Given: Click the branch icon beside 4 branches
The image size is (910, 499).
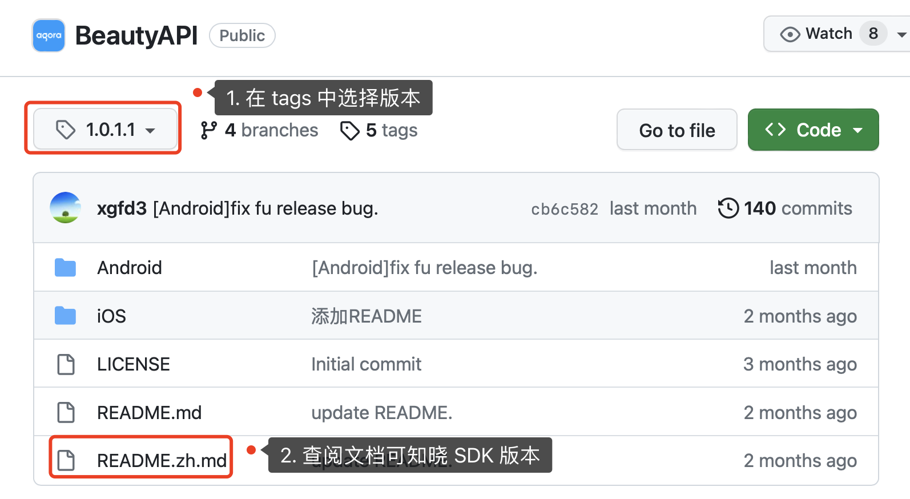Looking at the screenshot, I should click(208, 130).
